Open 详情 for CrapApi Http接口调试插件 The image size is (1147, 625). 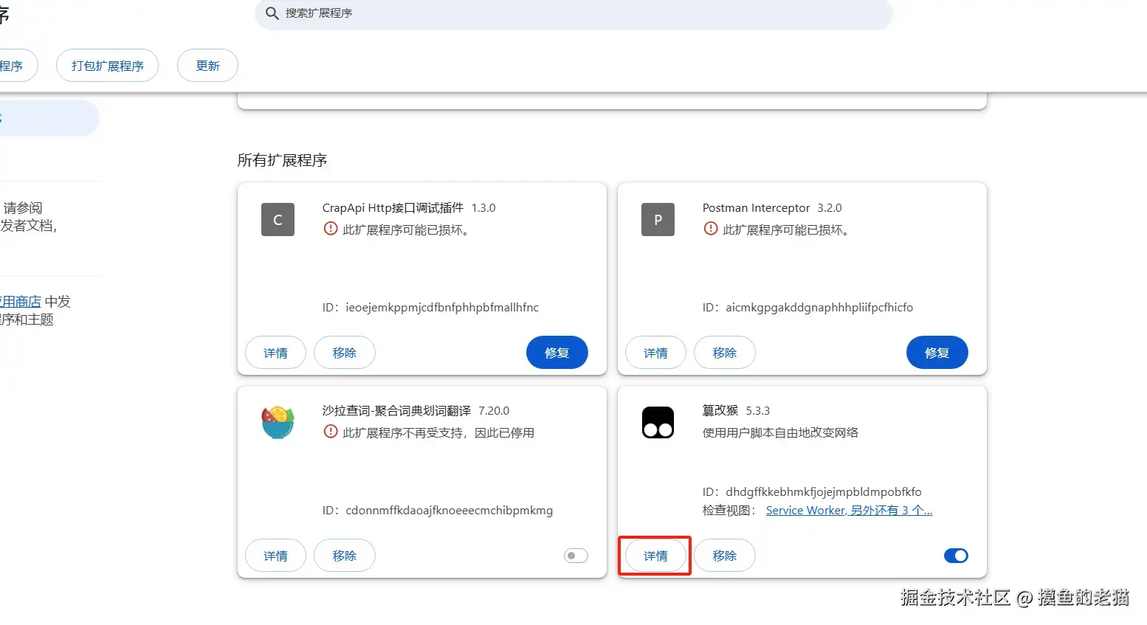point(275,353)
